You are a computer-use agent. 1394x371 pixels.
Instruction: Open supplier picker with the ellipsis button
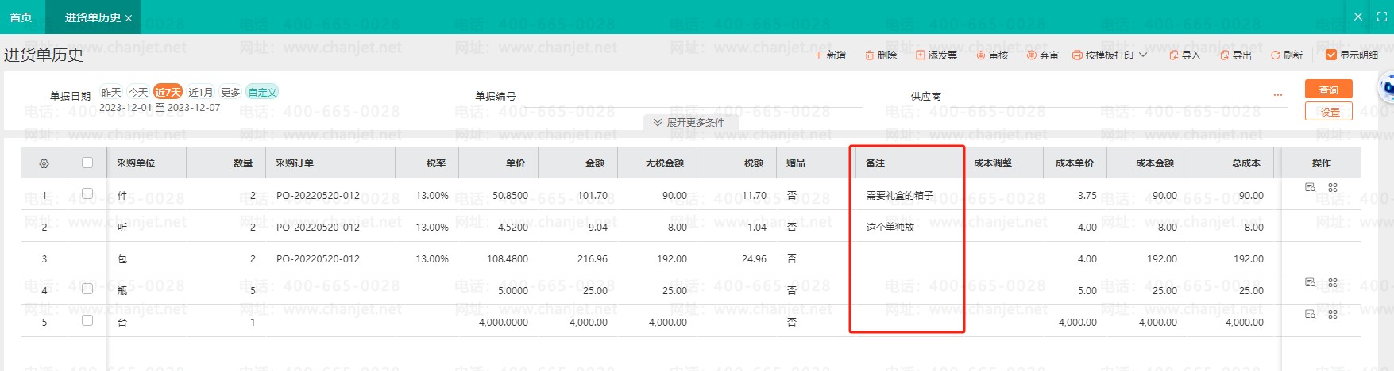click(1277, 95)
